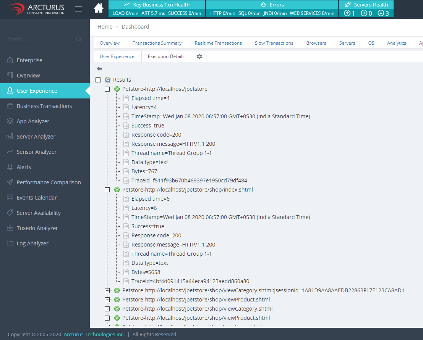Screen dimensions: 423x340
Task: Expand the first Petstore viewProduct.shtml node
Action: pos(107,300)
